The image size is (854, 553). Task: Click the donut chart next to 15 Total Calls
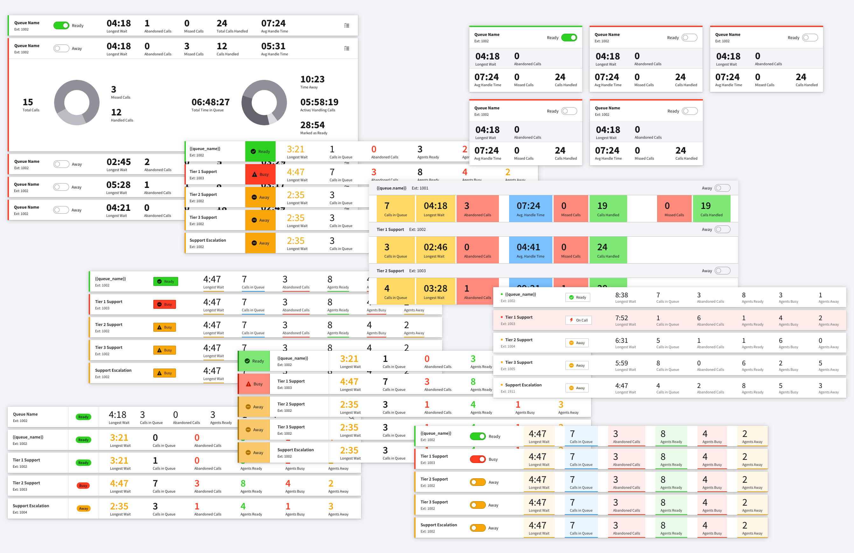pos(76,103)
